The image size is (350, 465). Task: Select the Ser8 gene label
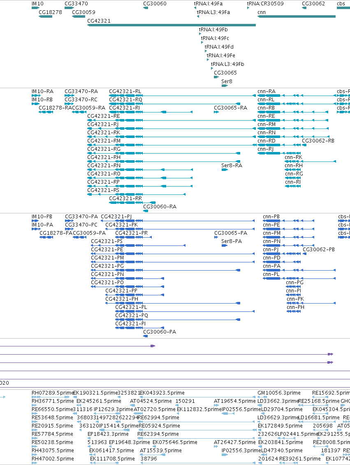click(x=227, y=81)
